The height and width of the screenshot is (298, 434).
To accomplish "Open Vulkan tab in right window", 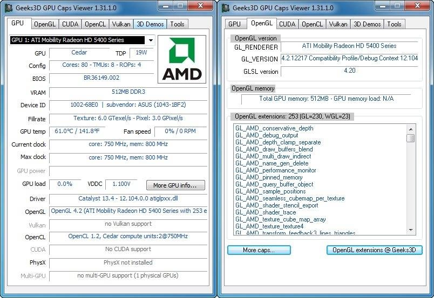I will (338, 24).
